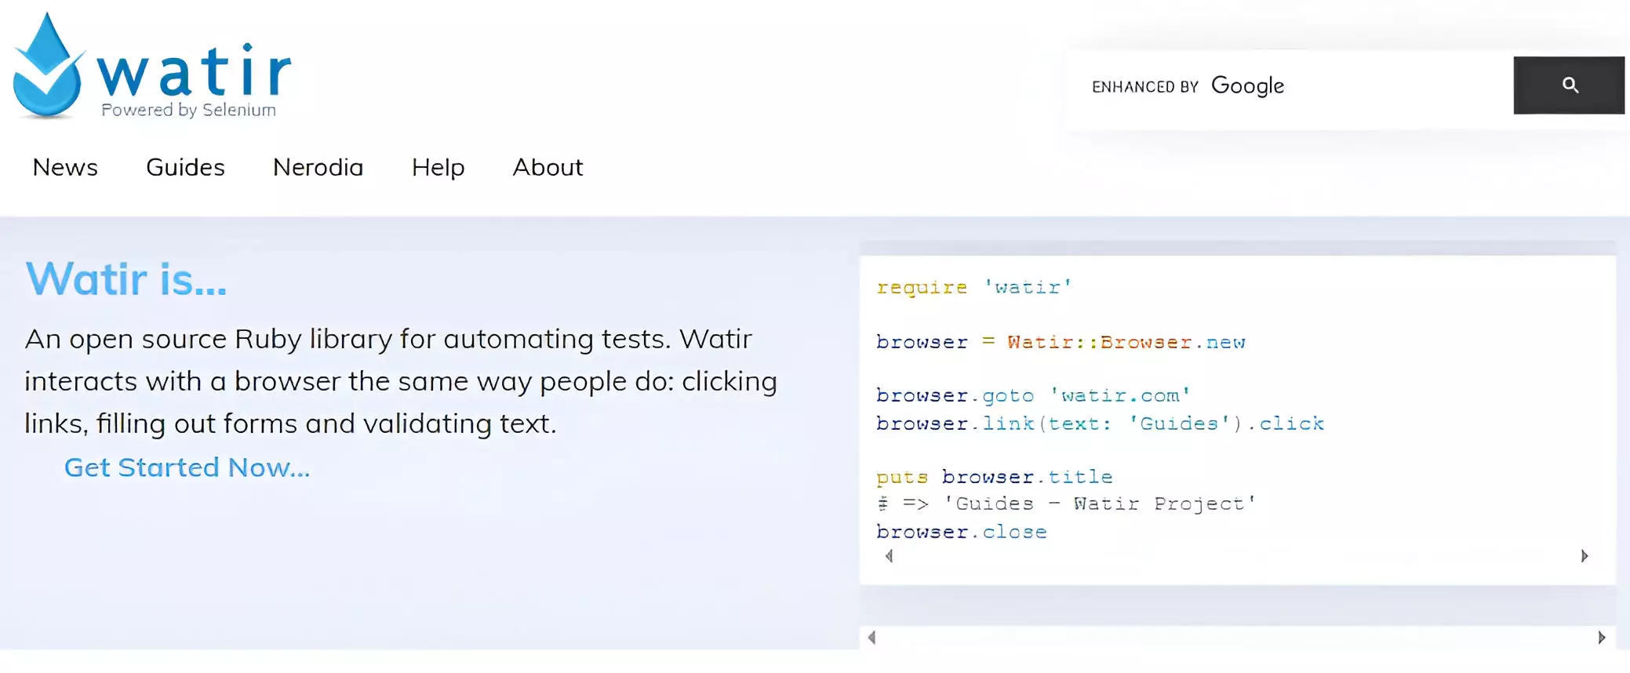Go to the Guides page
Image resolution: width=1630 pixels, height=673 pixels.
click(x=185, y=167)
